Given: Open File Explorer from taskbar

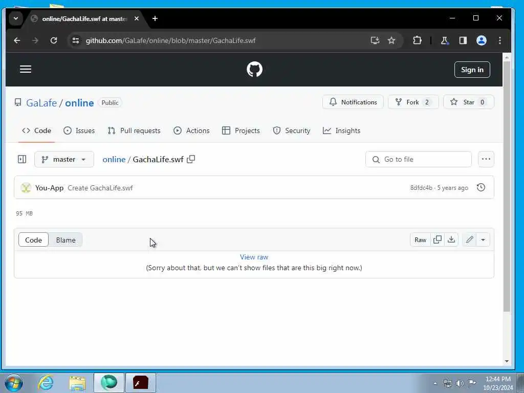Looking at the screenshot, I should tap(78, 383).
